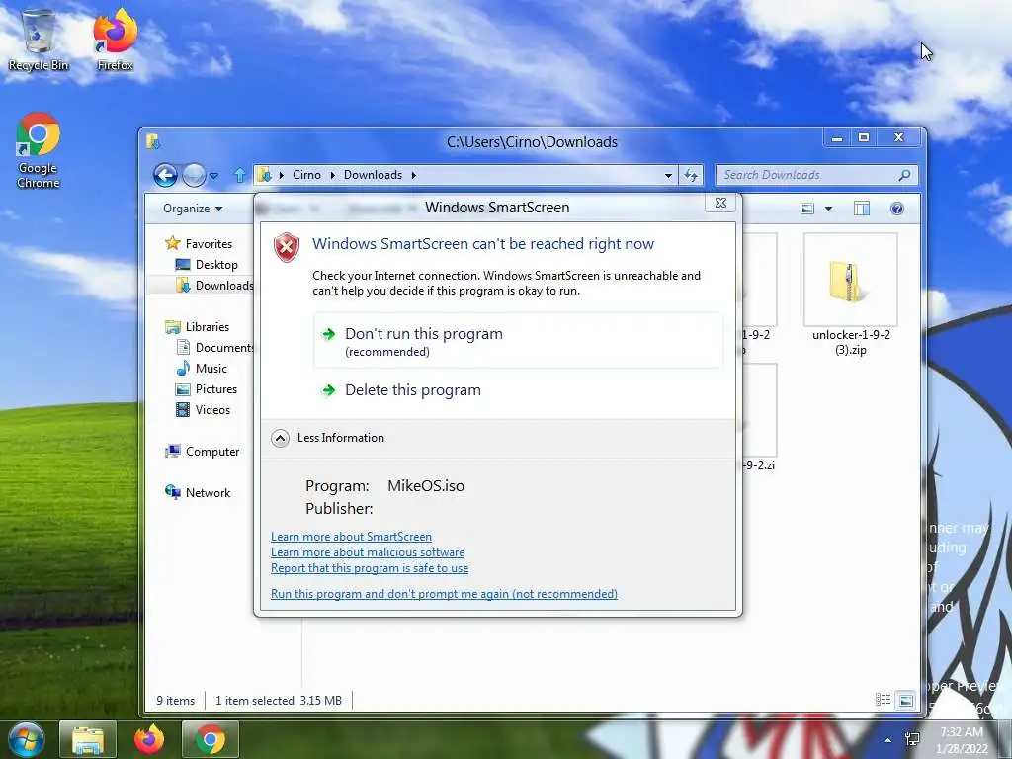Click Report that this program is safe link
The image size is (1012, 759).
pyautogui.click(x=370, y=568)
